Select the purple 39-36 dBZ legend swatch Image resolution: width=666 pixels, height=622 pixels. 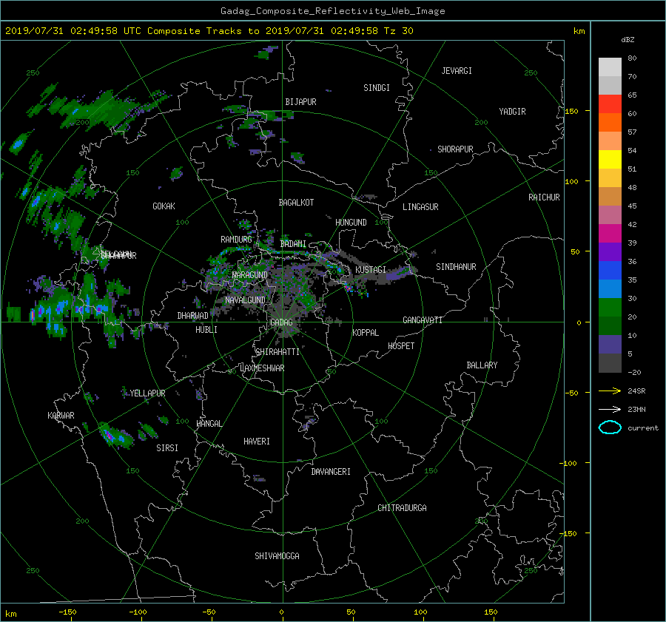coord(610,252)
